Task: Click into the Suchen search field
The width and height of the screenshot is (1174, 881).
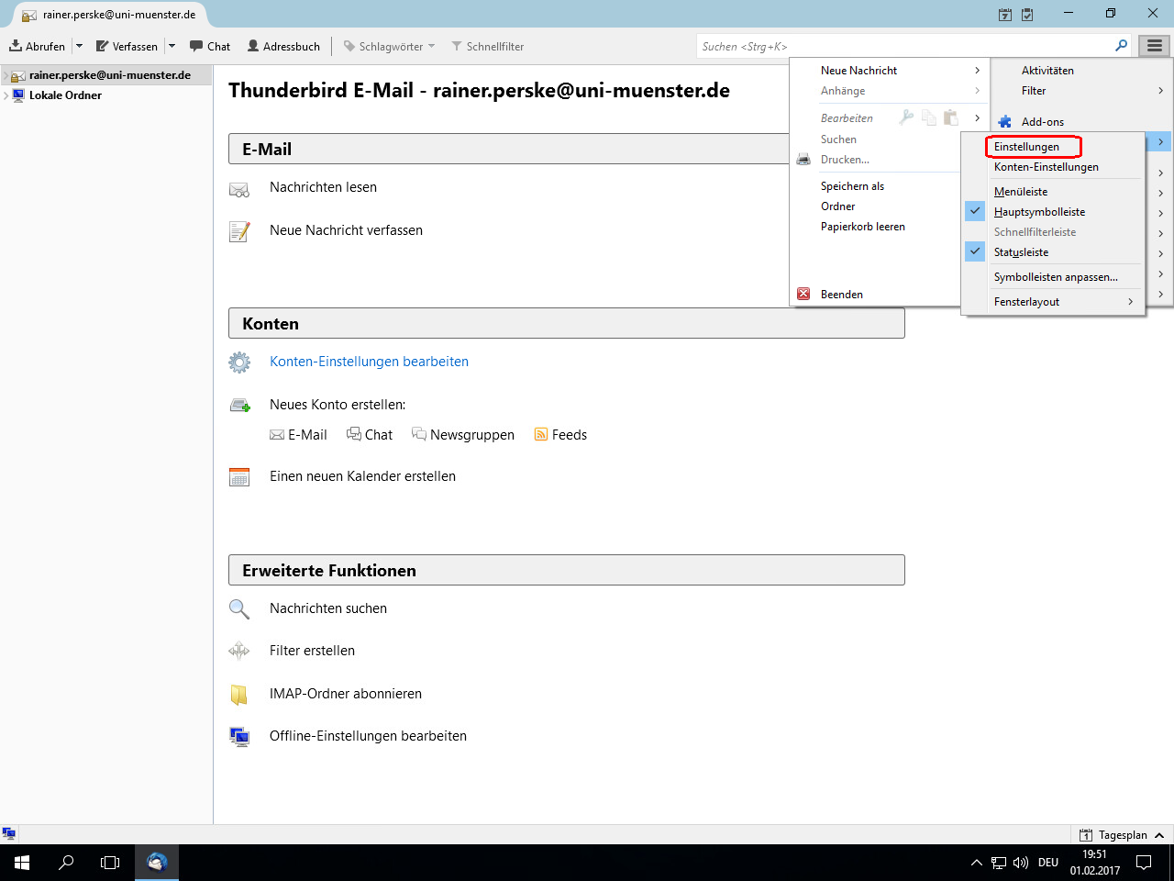Action: [x=903, y=46]
